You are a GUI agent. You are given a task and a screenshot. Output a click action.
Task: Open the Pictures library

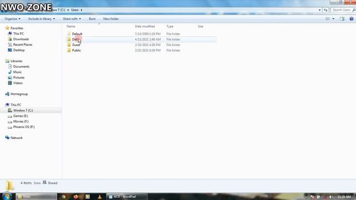(18, 78)
